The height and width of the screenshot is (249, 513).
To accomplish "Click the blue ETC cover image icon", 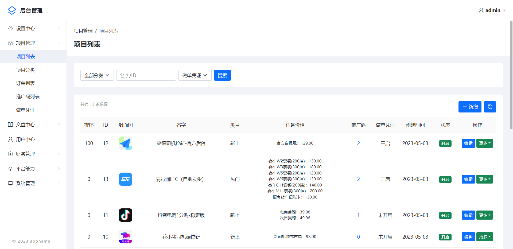I will (125, 179).
